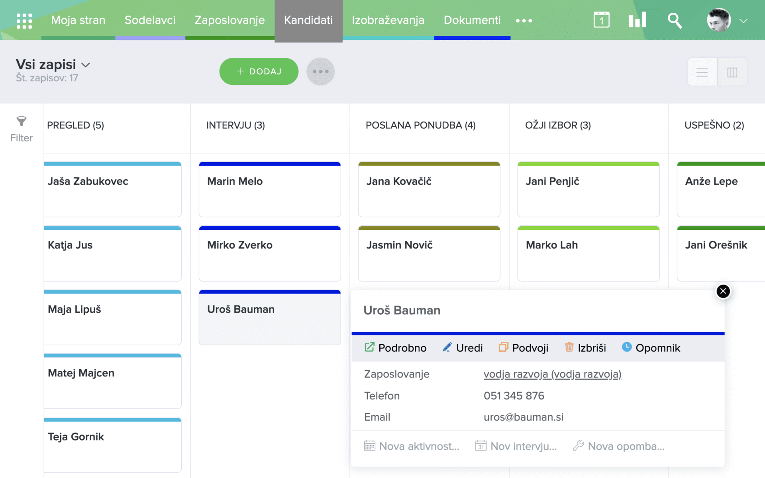
Task: Open the Katja Jus card
Action: click(112, 253)
